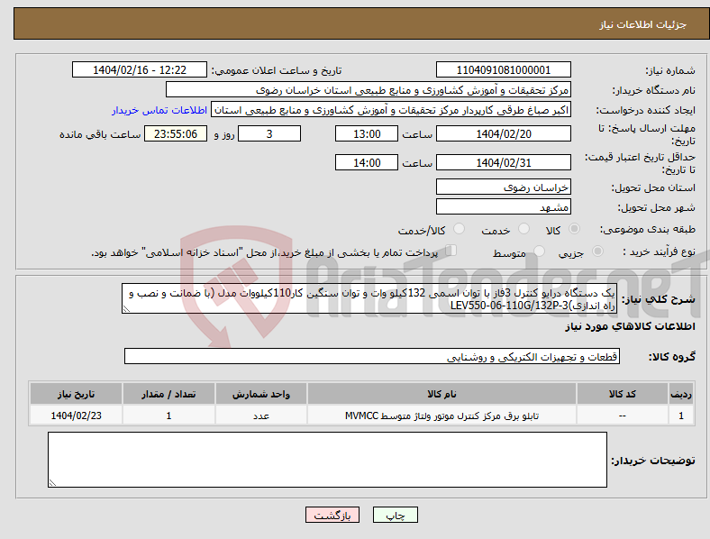Viewport: 710px width, 539px height.
Task: Click the اطلاعات کالاهای مورد نیاز heading
Action: coord(630,326)
